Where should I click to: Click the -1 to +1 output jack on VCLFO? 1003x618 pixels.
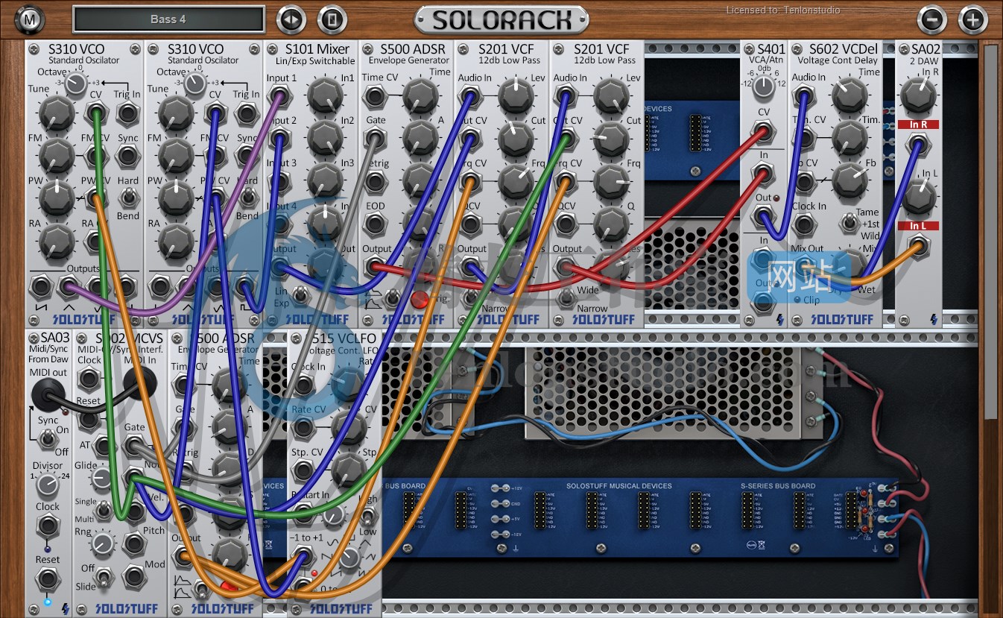tap(303, 556)
